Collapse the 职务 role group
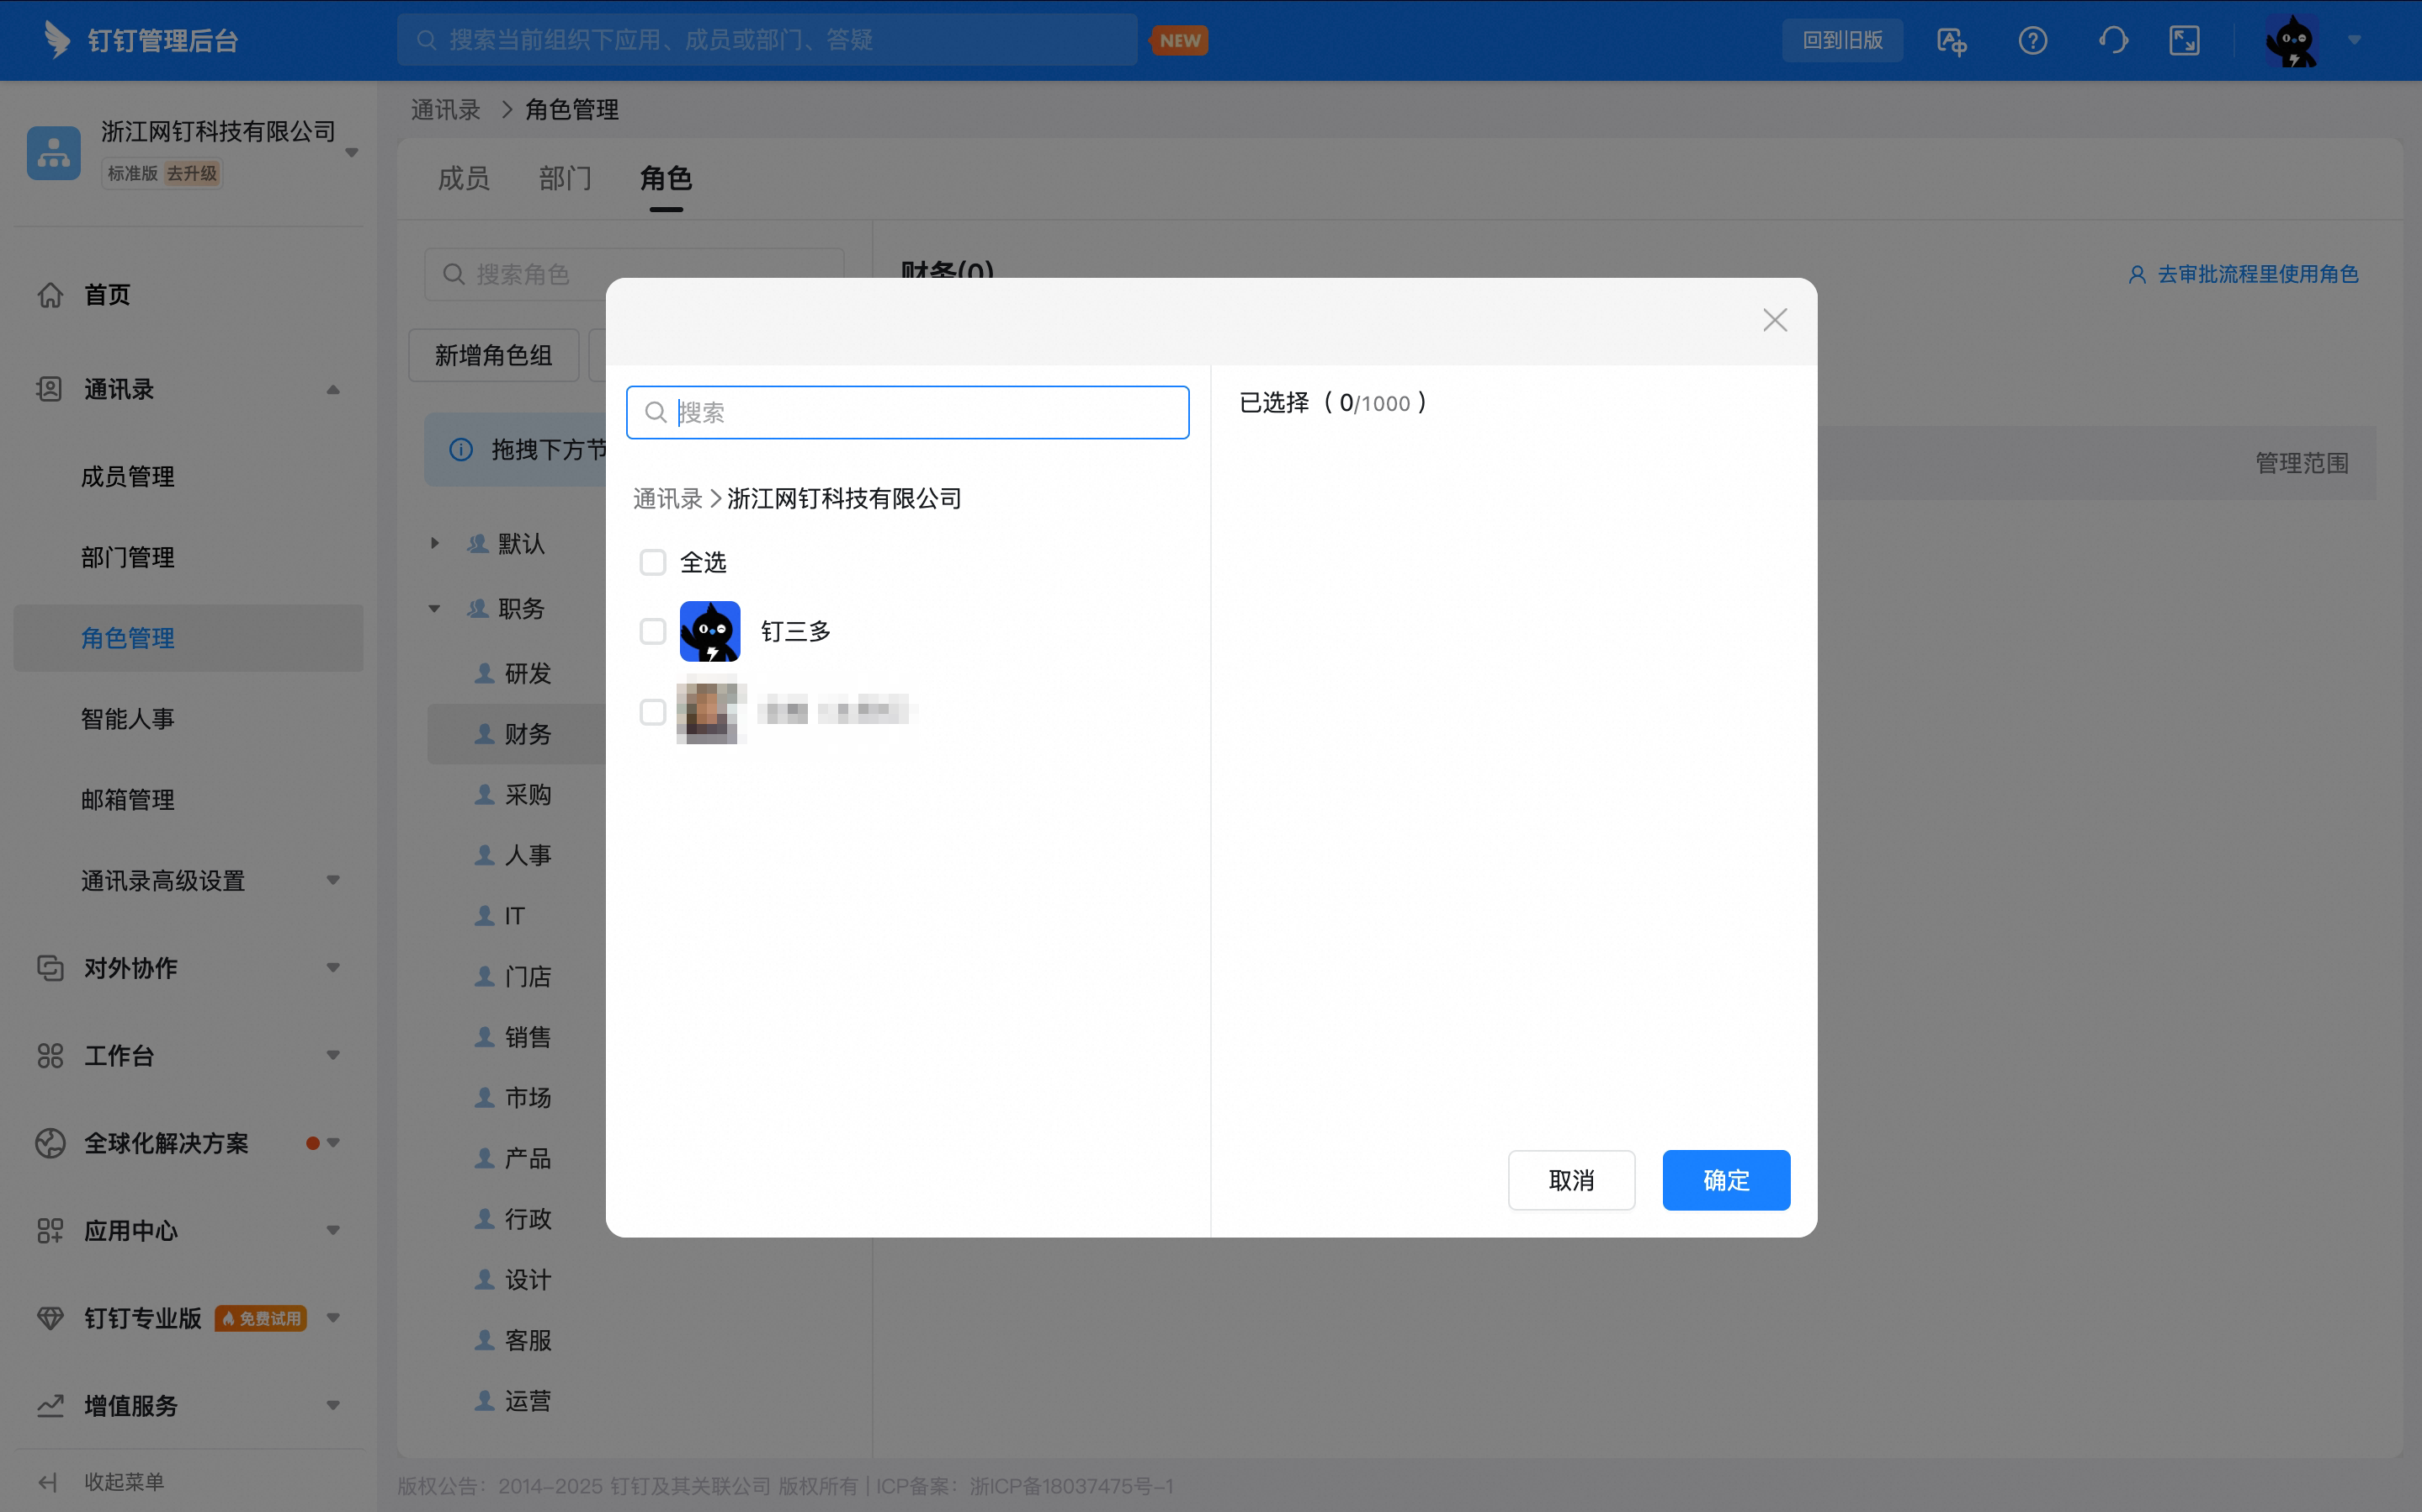 pyautogui.click(x=433, y=608)
